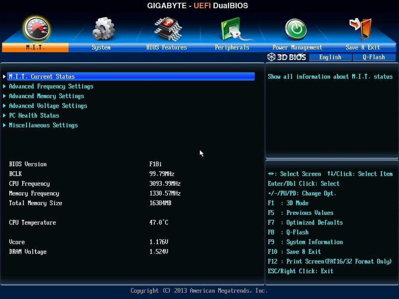Screen dimensions: 399x299
Task: Open Advanced Frequency Settings
Action: tap(51, 86)
